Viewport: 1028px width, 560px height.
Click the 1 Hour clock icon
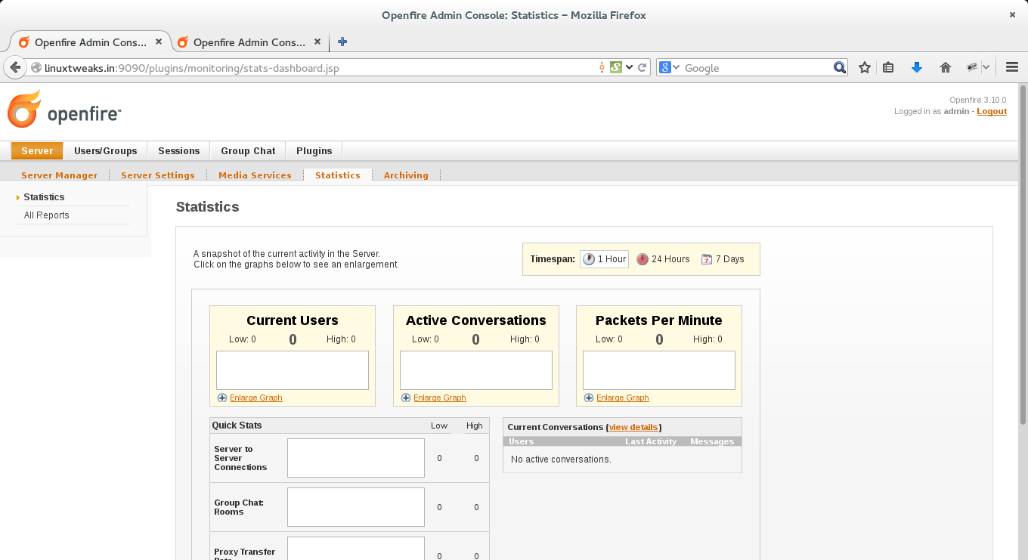pyautogui.click(x=589, y=259)
